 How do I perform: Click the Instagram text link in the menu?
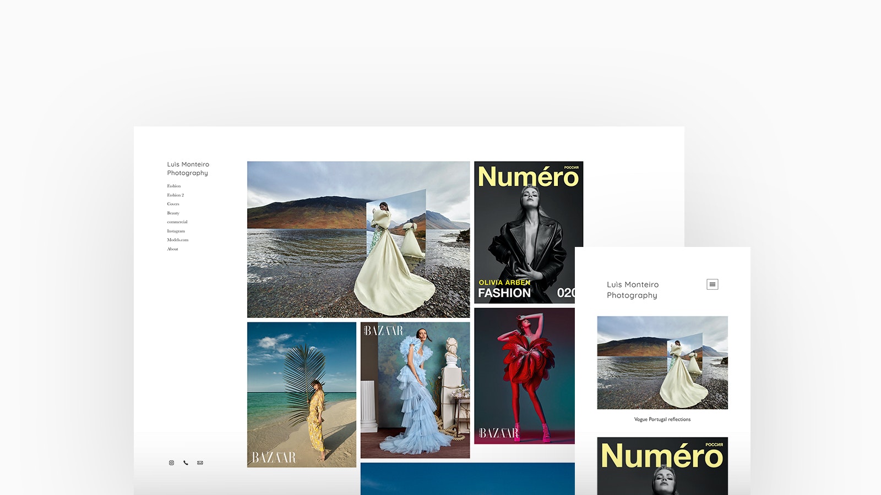pos(176,231)
